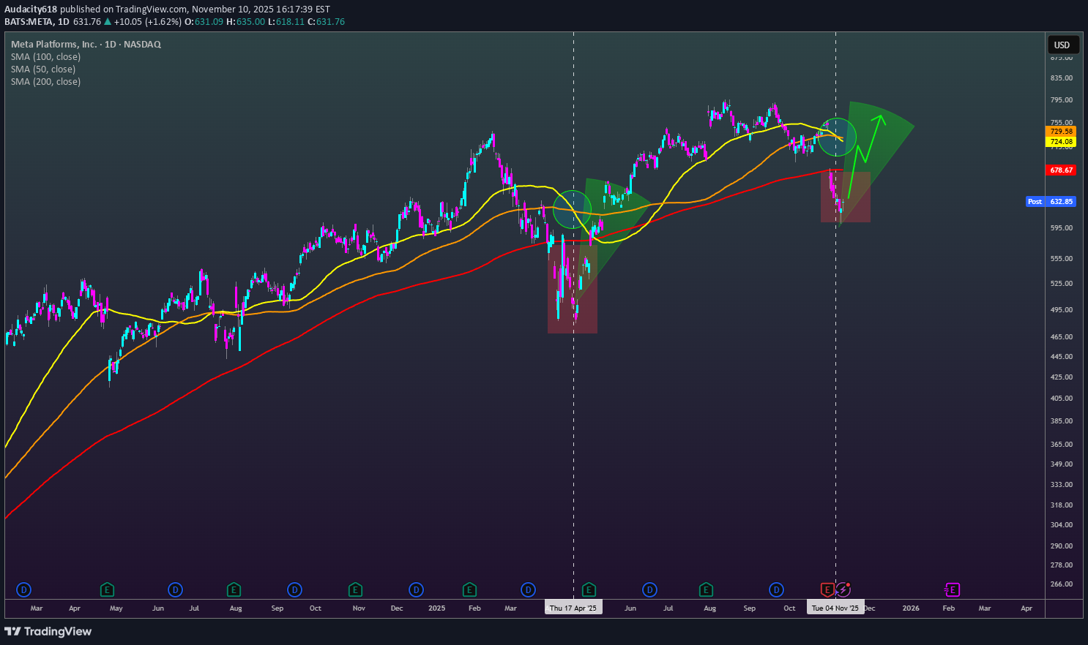Viewport: 1088px width, 645px height.
Task: Click the blue Post 632.85 price label
Action: tap(1051, 201)
